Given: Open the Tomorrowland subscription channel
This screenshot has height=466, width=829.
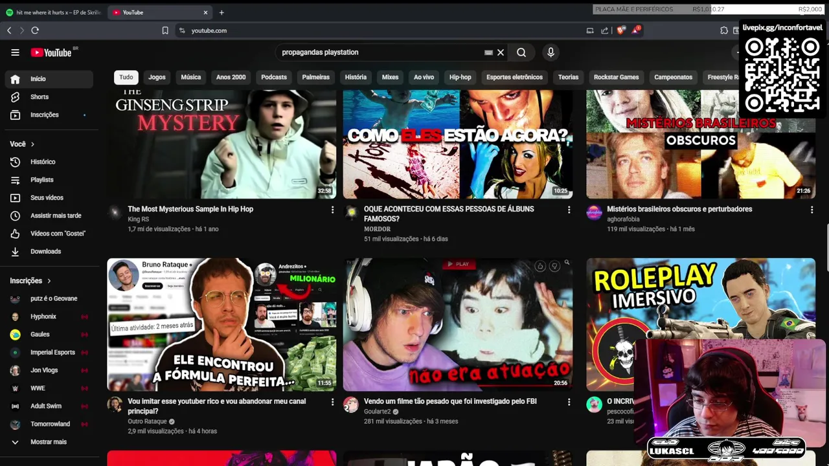Looking at the screenshot, I should click(49, 425).
